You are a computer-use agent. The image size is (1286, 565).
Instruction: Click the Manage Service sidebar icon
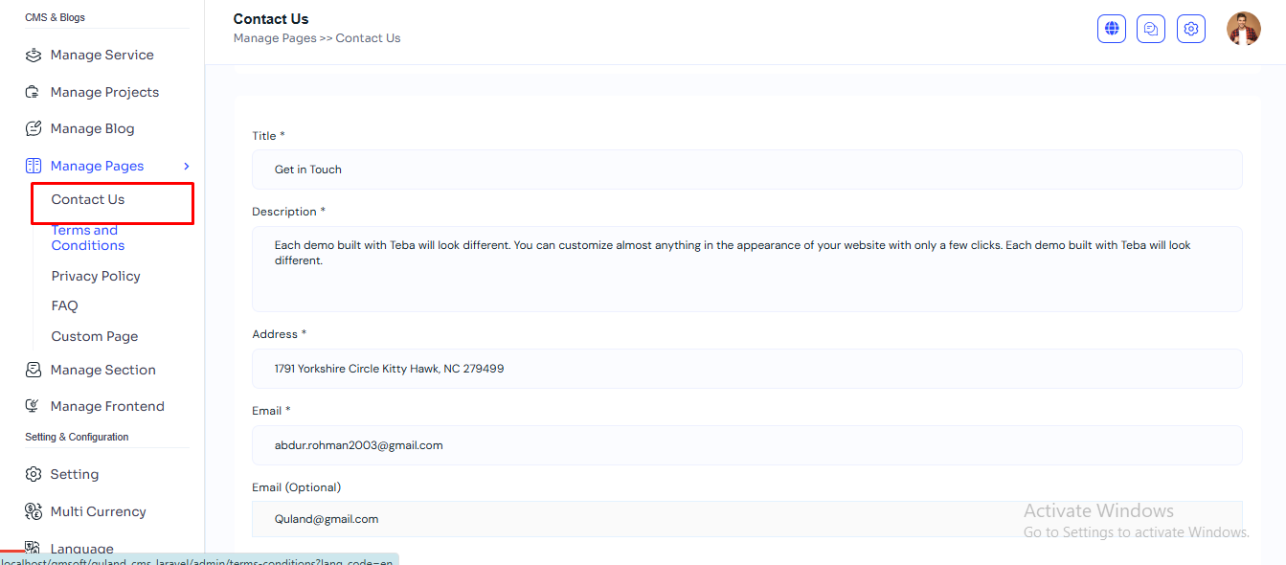pos(34,56)
